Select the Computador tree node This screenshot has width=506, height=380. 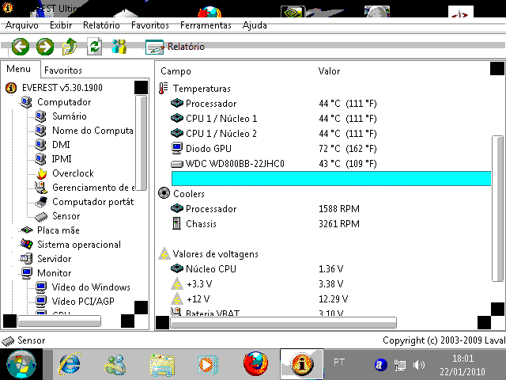coord(64,102)
